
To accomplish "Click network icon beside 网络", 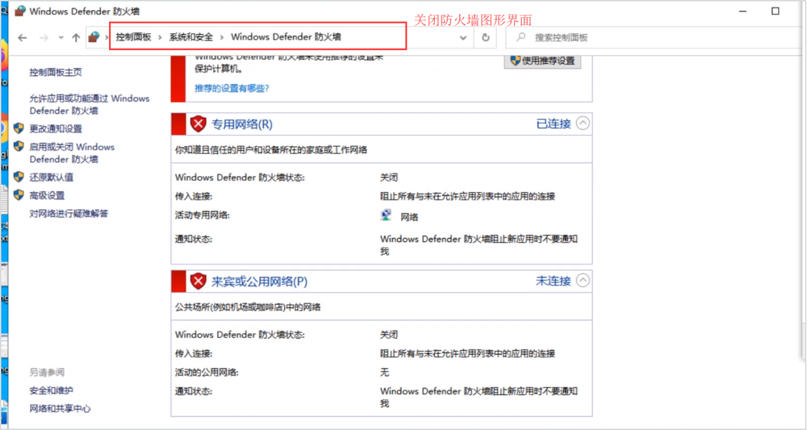I will tap(386, 216).
